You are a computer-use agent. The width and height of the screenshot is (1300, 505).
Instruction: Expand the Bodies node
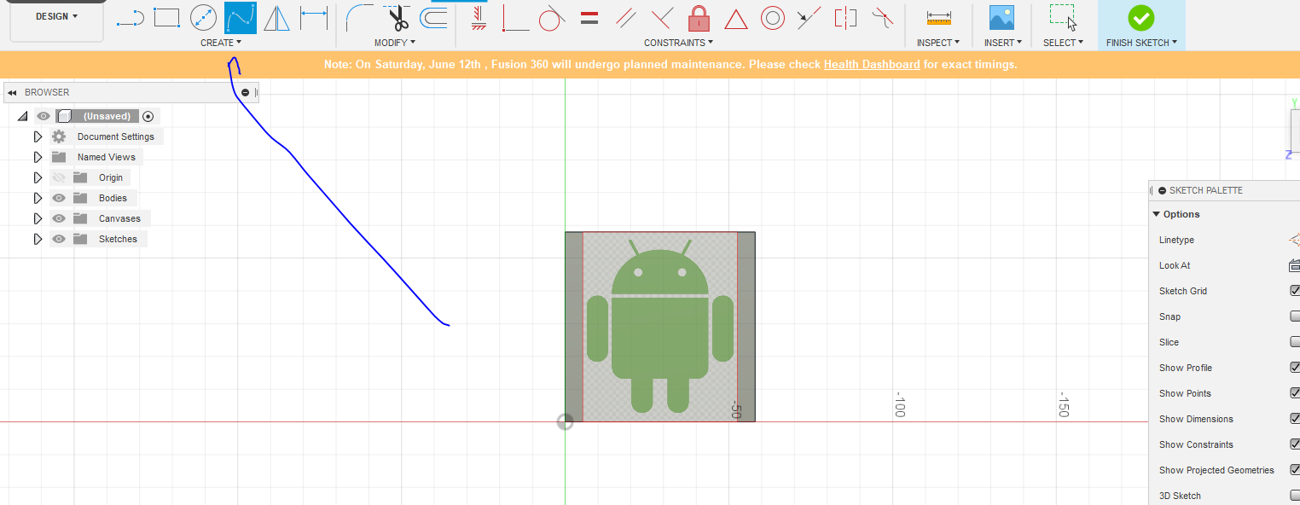pos(38,198)
